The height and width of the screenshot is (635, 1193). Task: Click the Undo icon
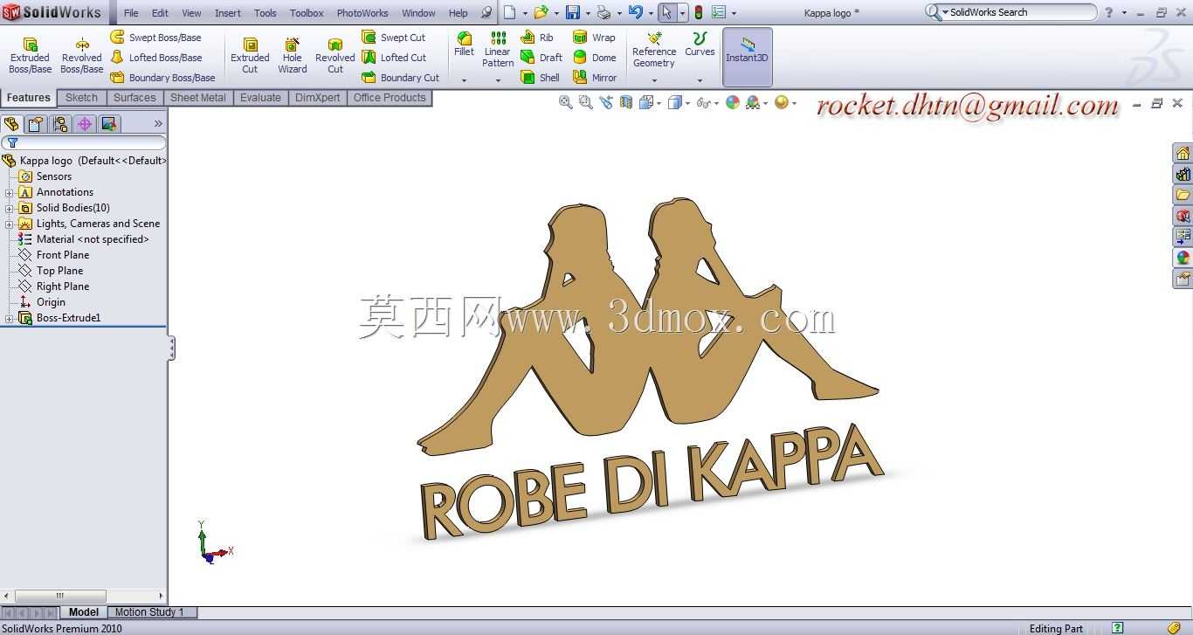(636, 12)
